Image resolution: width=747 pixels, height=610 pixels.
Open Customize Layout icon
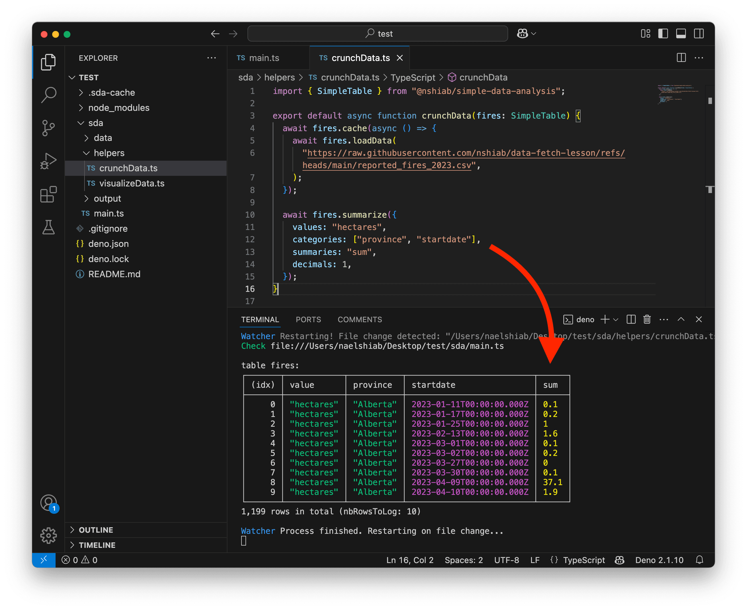pos(645,34)
